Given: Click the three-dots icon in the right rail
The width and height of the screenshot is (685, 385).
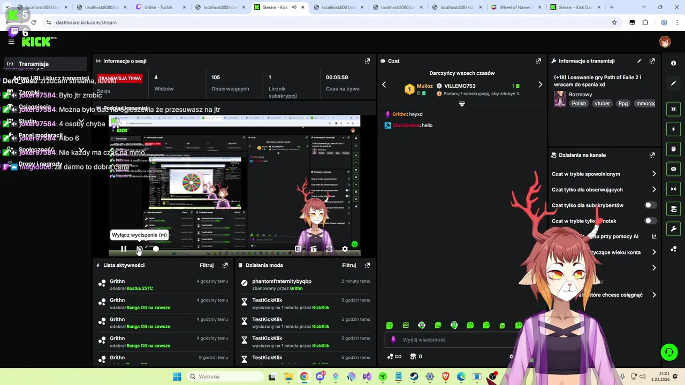Looking at the screenshot, I should 673,249.
